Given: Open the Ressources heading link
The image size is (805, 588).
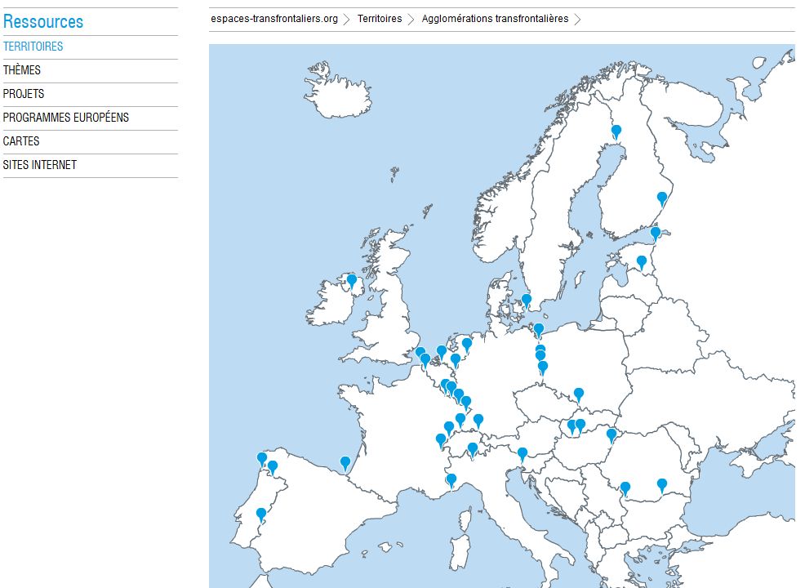Looking at the screenshot, I should 43,21.
